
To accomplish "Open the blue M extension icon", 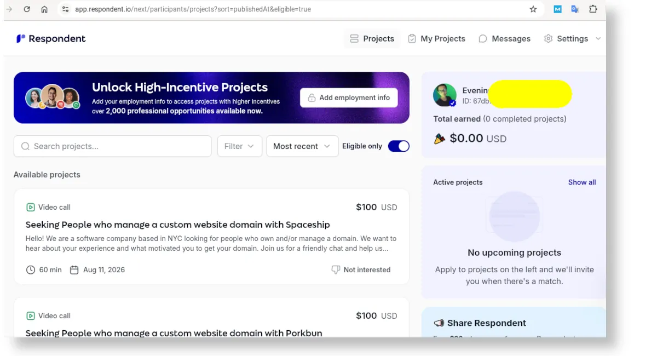I will click(557, 9).
